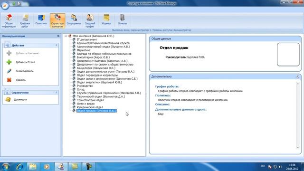Select Отдел дополнительных услуг (Петрова В.А.)

pos(105,72)
